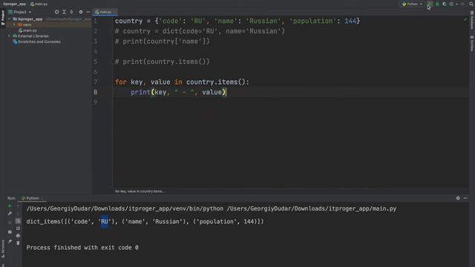Image resolution: width=475 pixels, height=267 pixels.
Task: Click the breadcrumb 'for key, value in country.items...'
Action: pyautogui.click(x=140, y=191)
